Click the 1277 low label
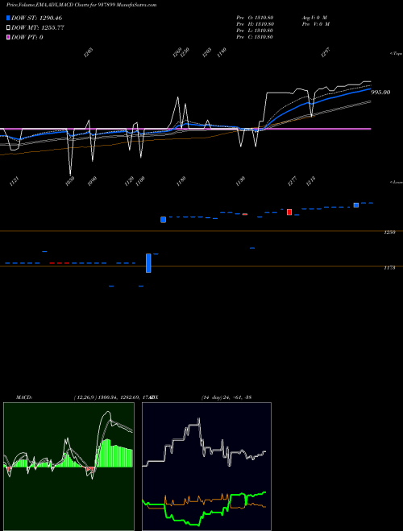Image resolution: width=403 pixels, height=531 pixels. pos(292,182)
